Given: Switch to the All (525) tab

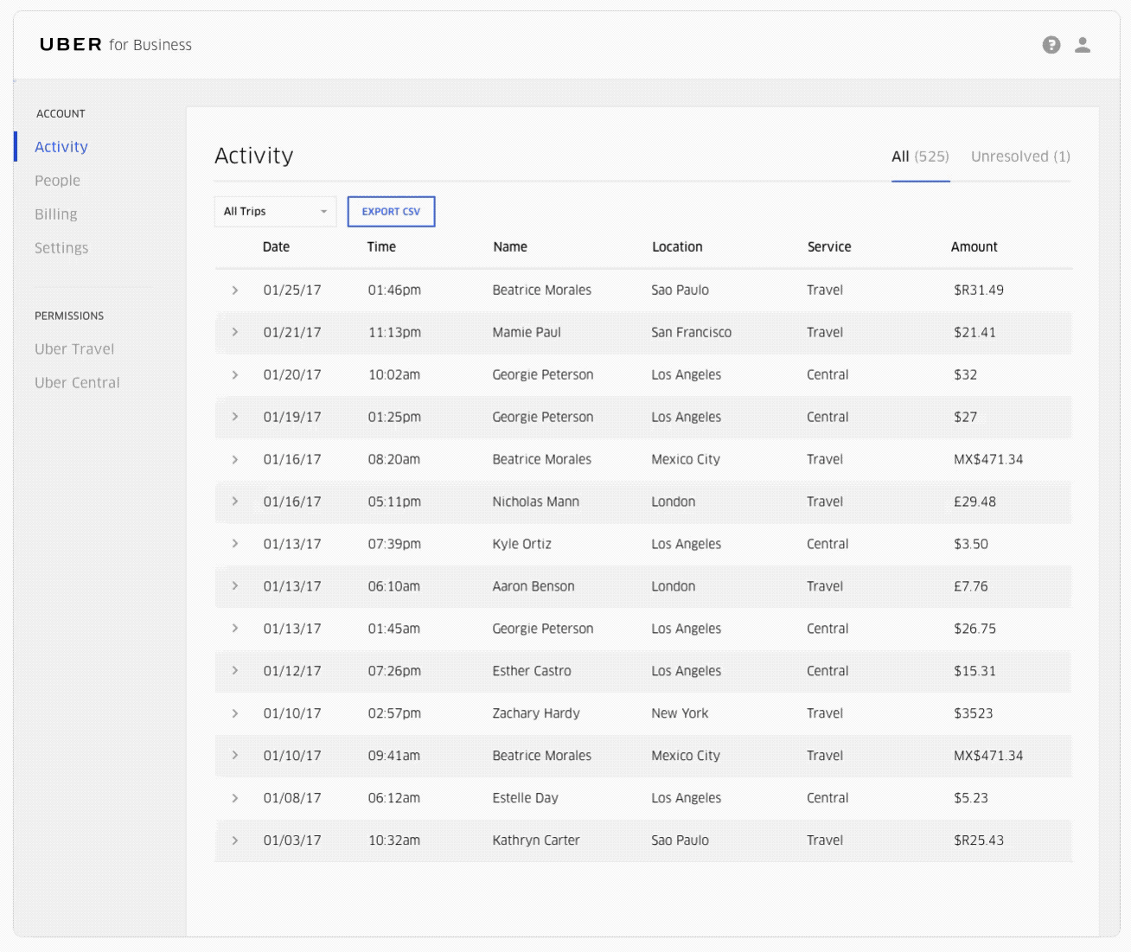Looking at the screenshot, I should (x=920, y=157).
